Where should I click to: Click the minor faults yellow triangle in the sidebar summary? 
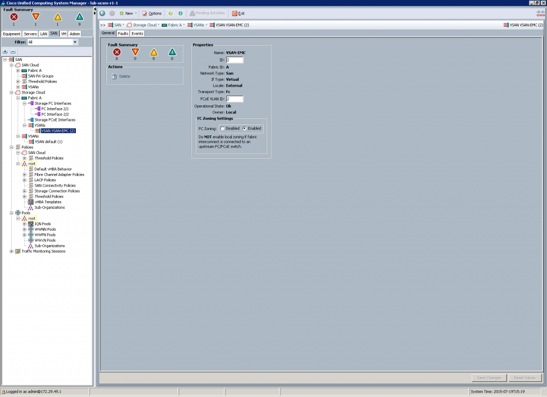tap(58, 17)
